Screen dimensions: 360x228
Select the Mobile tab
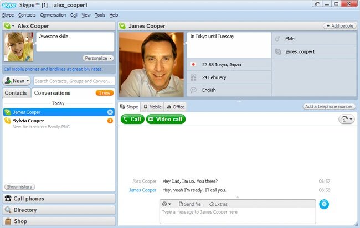point(152,106)
